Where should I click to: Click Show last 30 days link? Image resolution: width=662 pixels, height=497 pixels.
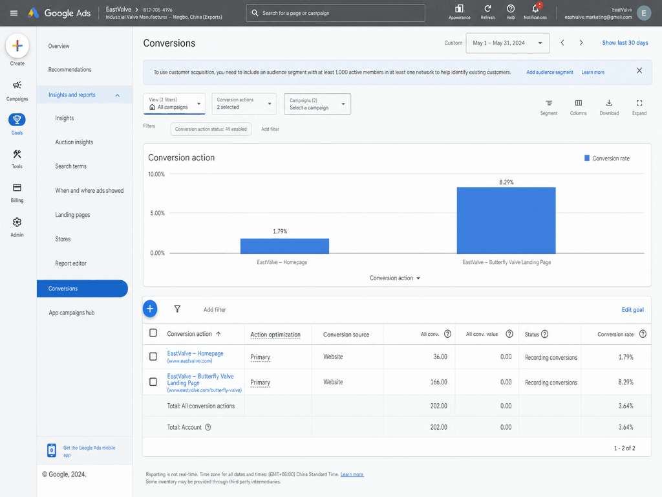tap(625, 43)
